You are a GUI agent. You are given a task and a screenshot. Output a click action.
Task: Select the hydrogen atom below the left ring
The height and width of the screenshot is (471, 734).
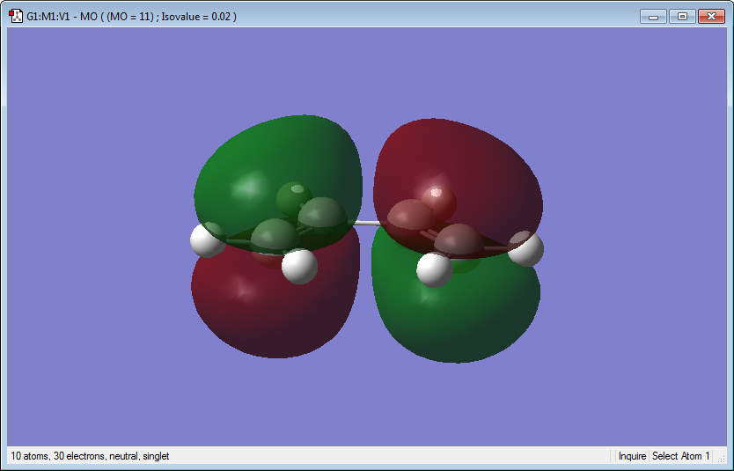(x=299, y=267)
